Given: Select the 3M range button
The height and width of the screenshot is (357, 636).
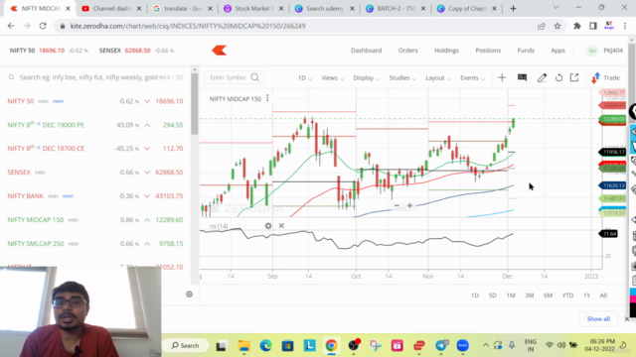Looking at the screenshot, I should point(530,296).
